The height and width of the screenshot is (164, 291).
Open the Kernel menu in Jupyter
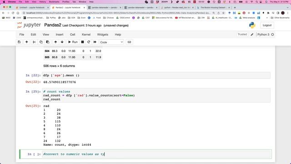86,35
